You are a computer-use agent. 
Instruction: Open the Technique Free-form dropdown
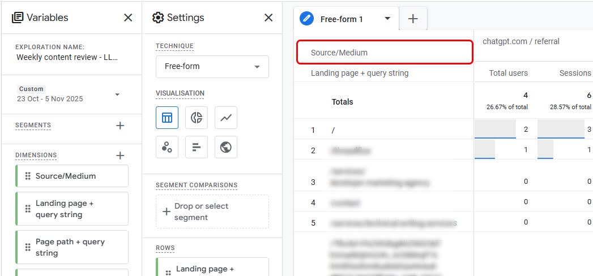(x=212, y=66)
